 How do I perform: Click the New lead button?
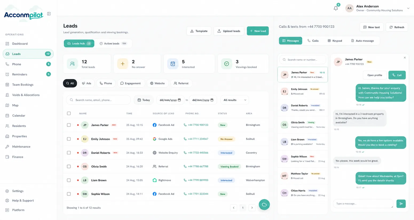pyautogui.click(x=258, y=31)
